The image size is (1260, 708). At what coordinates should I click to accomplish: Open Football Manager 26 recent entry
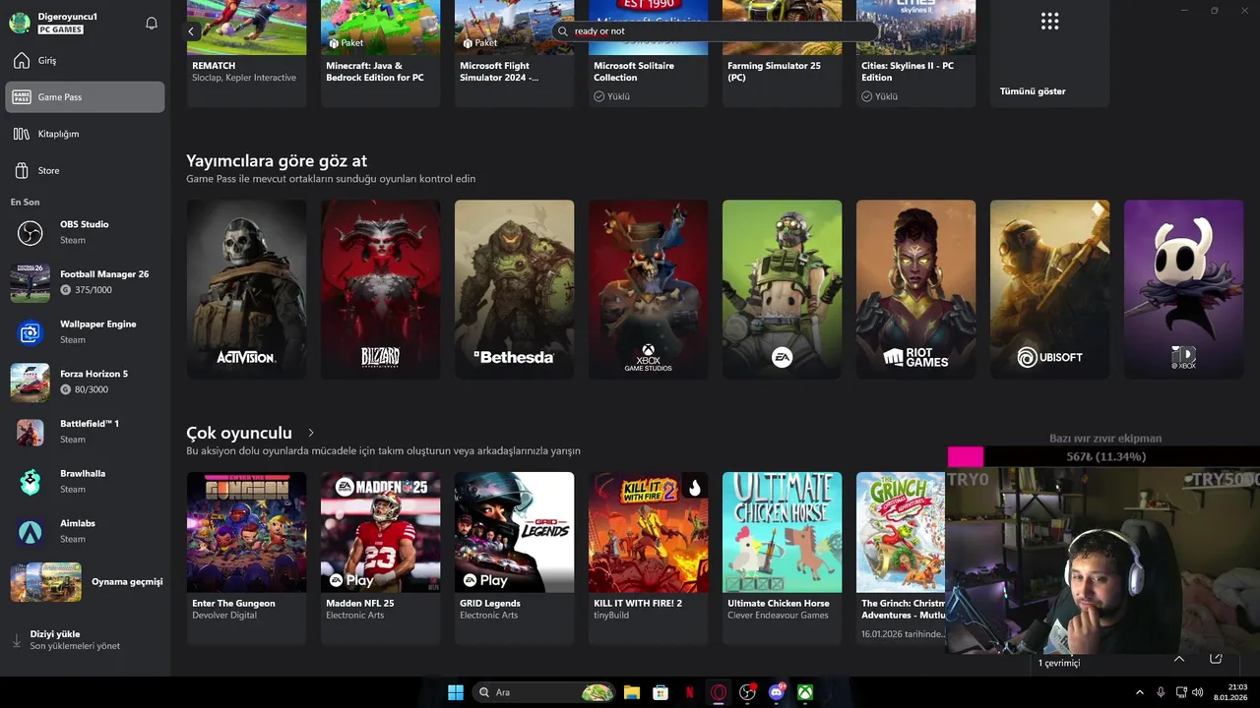coord(85,282)
